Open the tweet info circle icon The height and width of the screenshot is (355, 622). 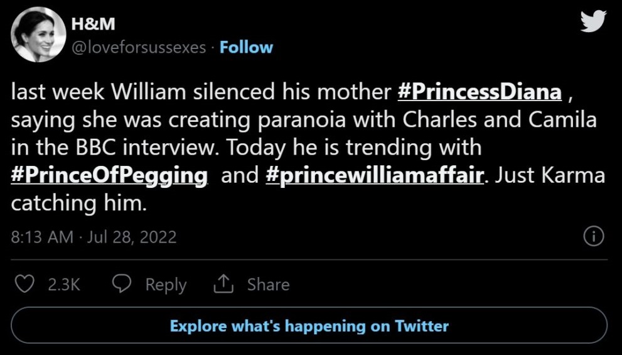[x=593, y=236]
